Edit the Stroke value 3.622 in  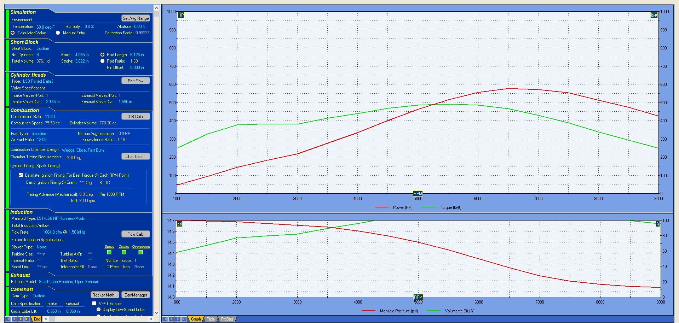[82, 61]
